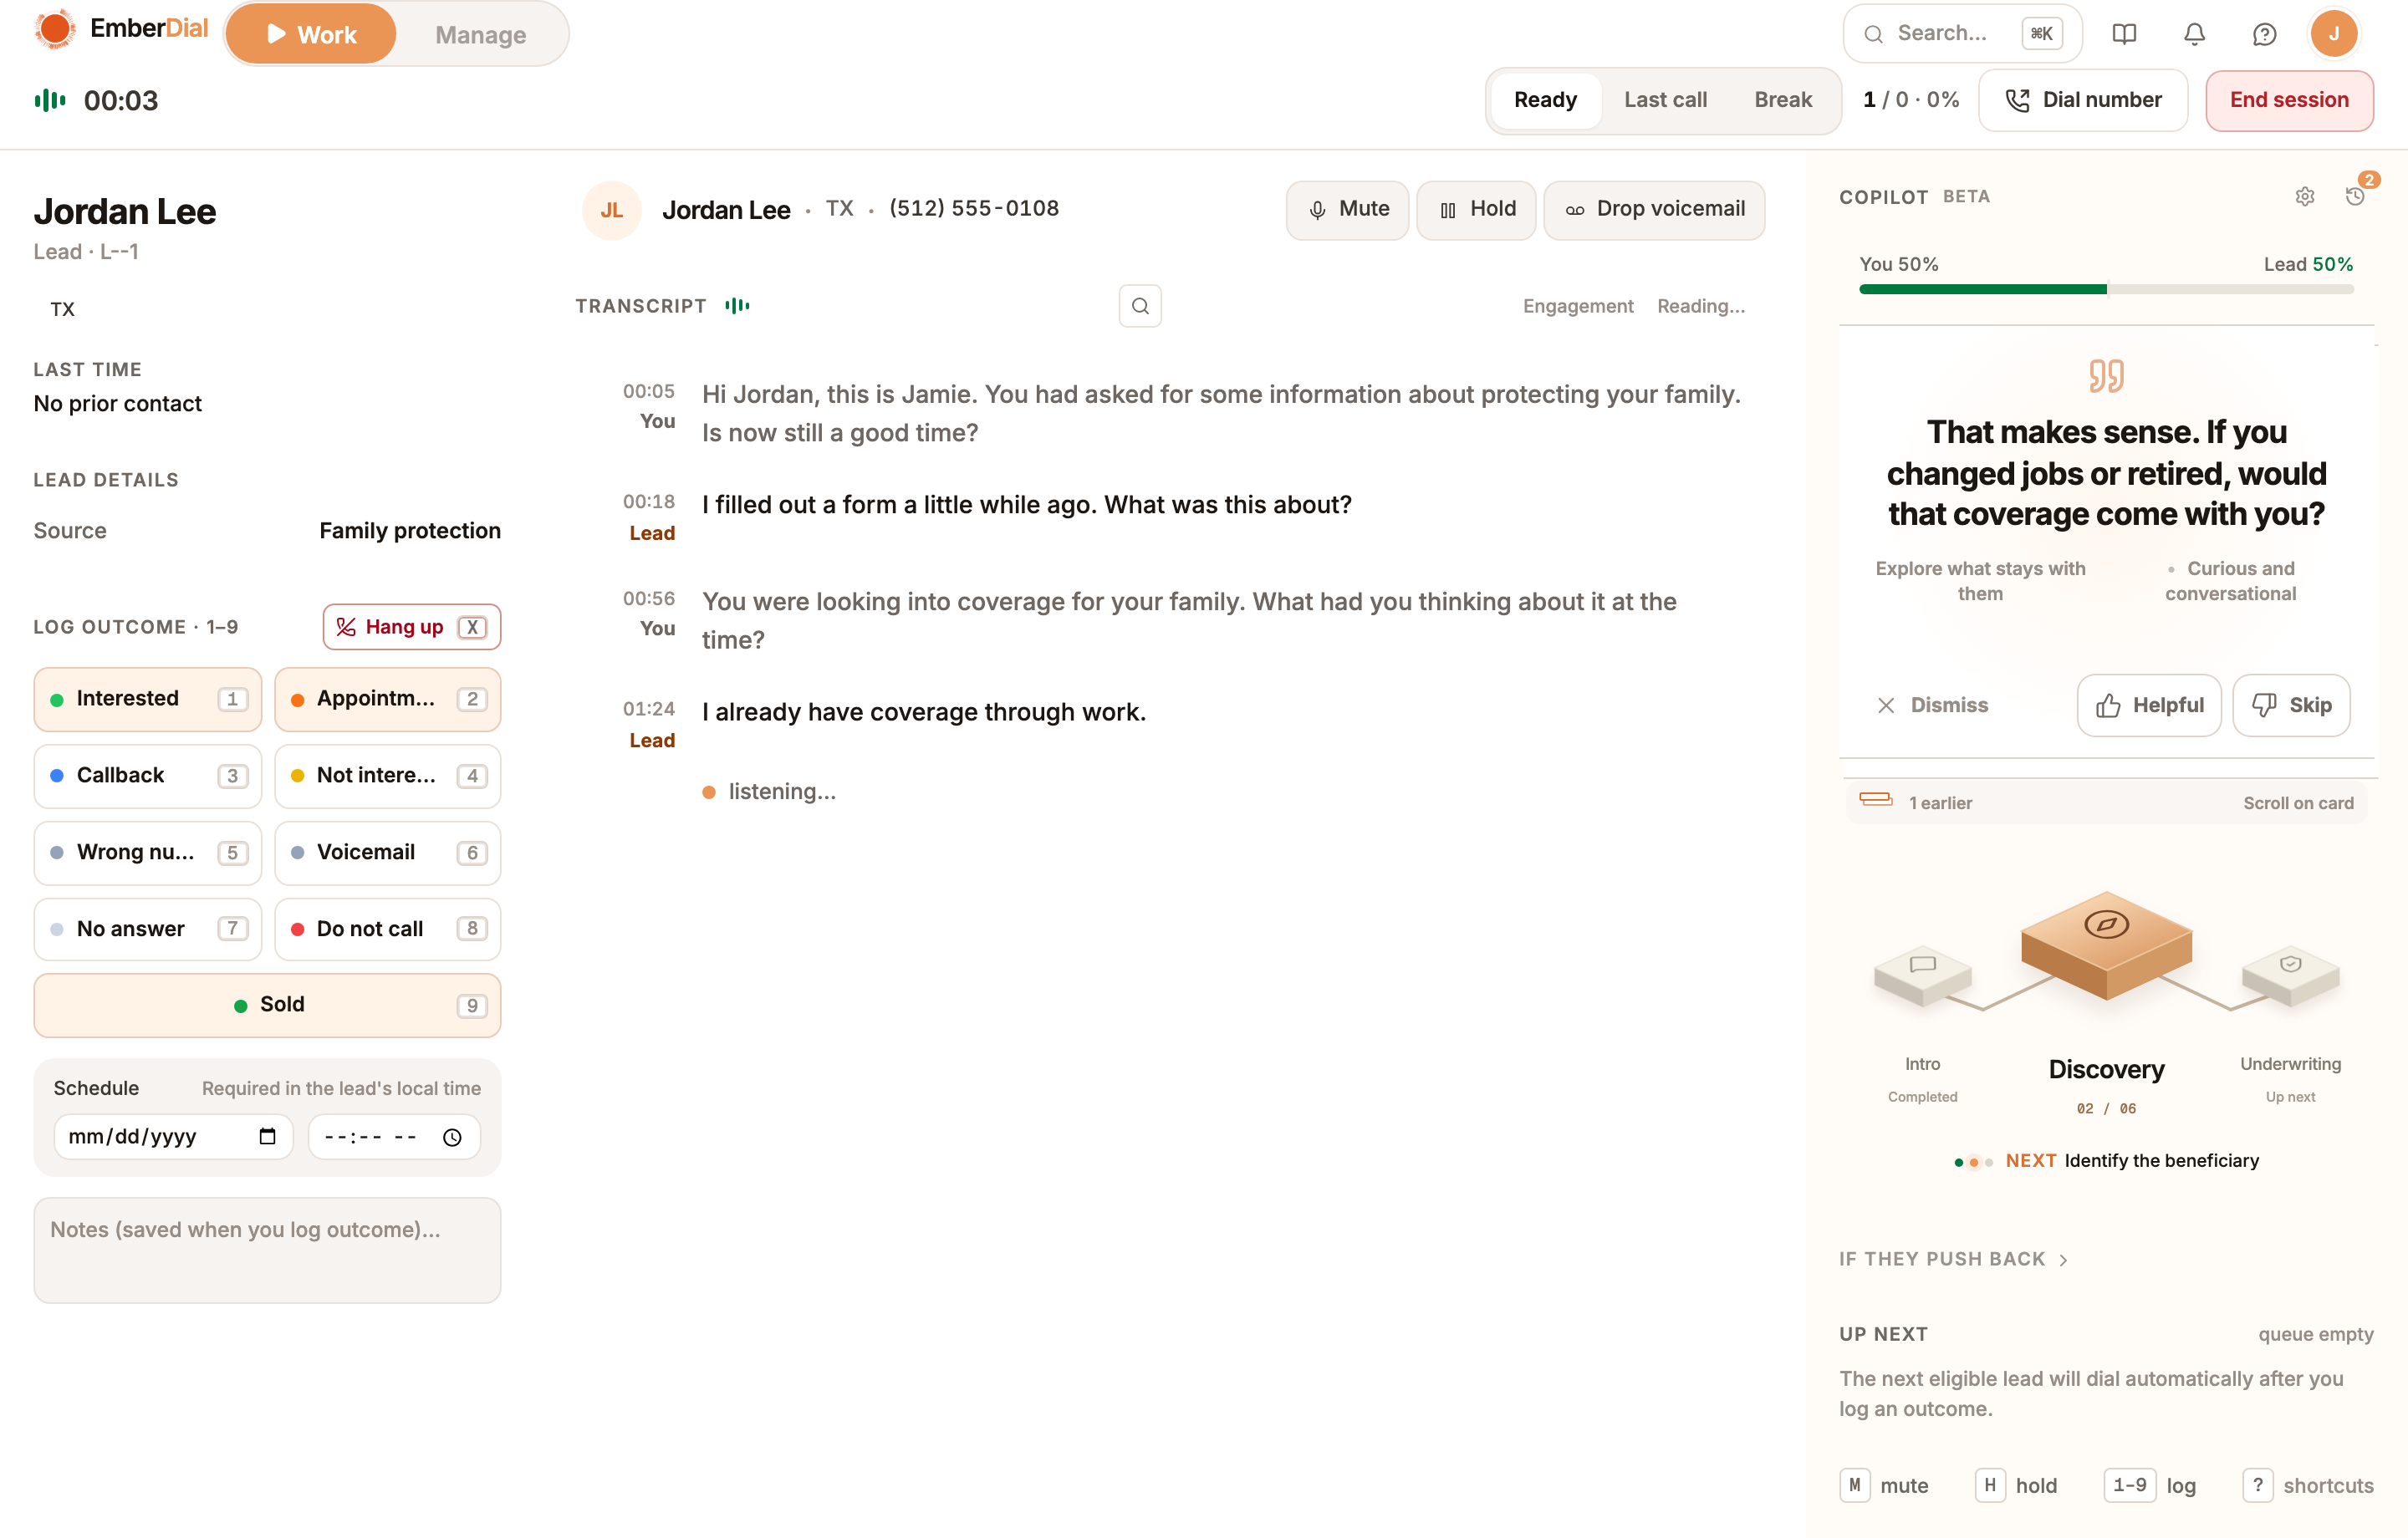Switch to Manage mode
The height and width of the screenshot is (1538, 2408).
pyautogui.click(x=480, y=34)
